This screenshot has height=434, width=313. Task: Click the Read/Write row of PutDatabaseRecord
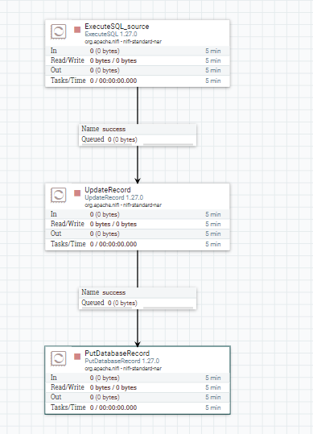138,387
